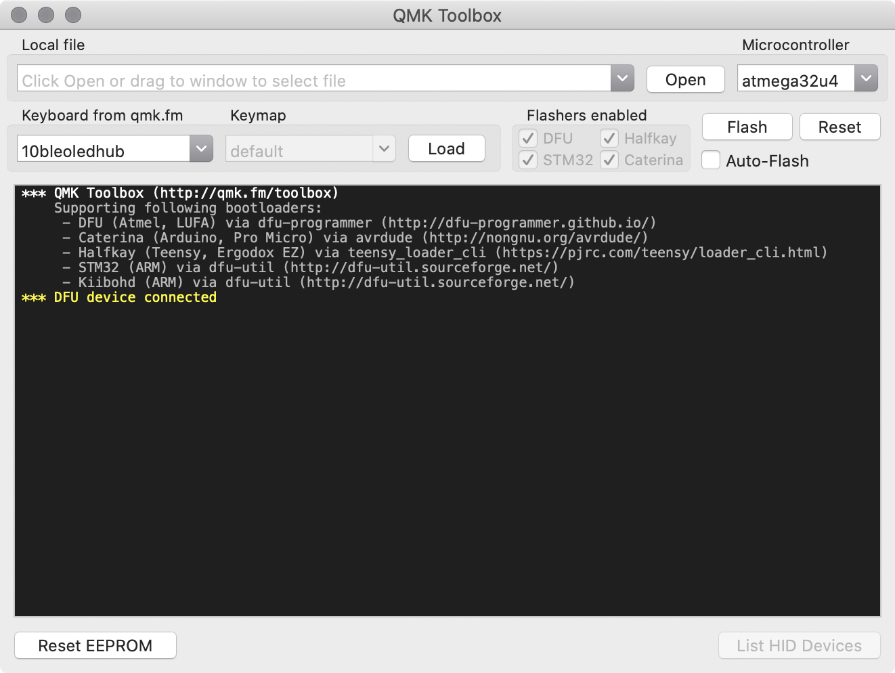Toggle the Halfkay flasher checkbox
Viewport: 895px width, 673px height.
pyautogui.click(x=609, y=138)
